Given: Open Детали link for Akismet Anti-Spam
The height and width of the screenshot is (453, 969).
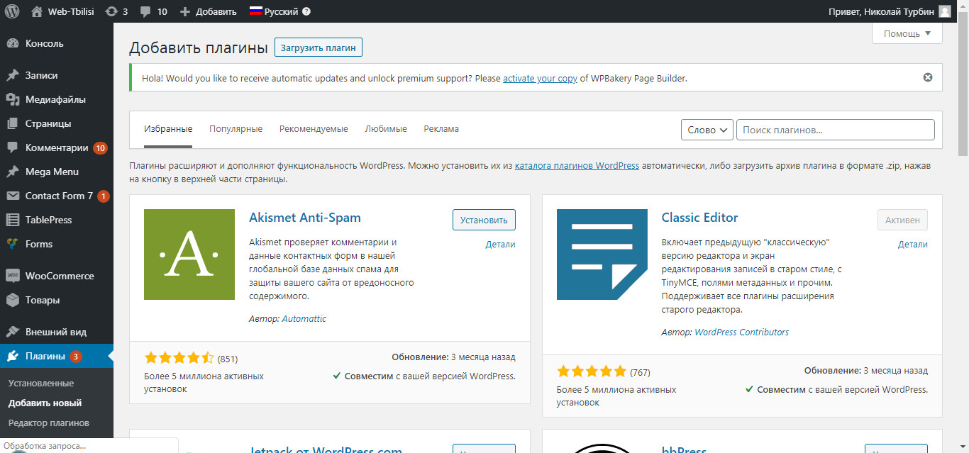Looking at the screenshot, I should 501,245.
